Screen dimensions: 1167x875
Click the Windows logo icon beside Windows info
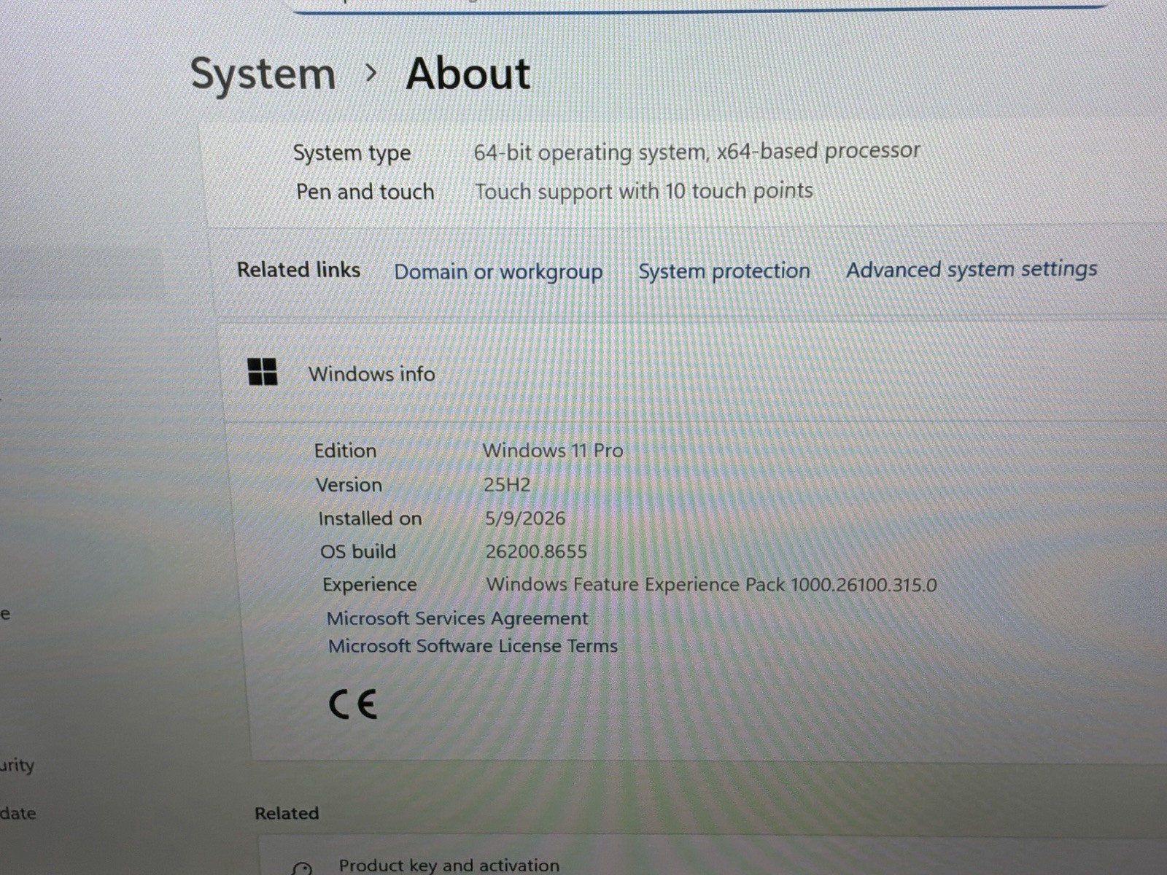tap(263, 372)
